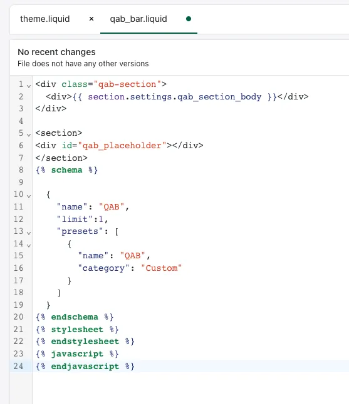This screenshot has height=404, width=349.
Task: Click the endschema tag on line 20
Action: click(75, 317)
